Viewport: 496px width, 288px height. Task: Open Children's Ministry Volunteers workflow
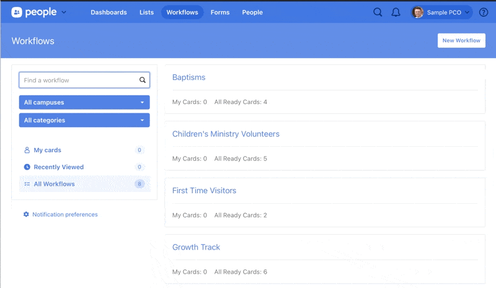(226, 134)
